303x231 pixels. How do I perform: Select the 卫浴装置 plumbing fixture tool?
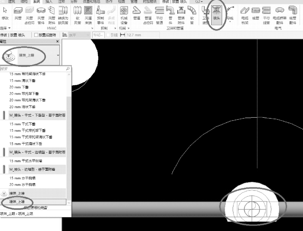click(205, 15)
